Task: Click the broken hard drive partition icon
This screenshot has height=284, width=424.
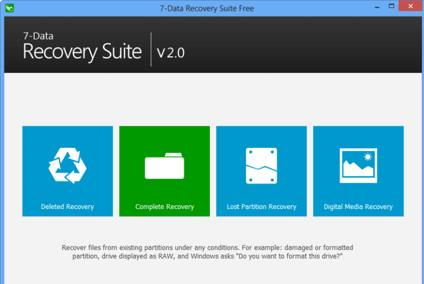Action: tap(261, 165)
